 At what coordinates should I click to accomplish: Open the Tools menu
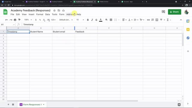(x=55, y=14)
